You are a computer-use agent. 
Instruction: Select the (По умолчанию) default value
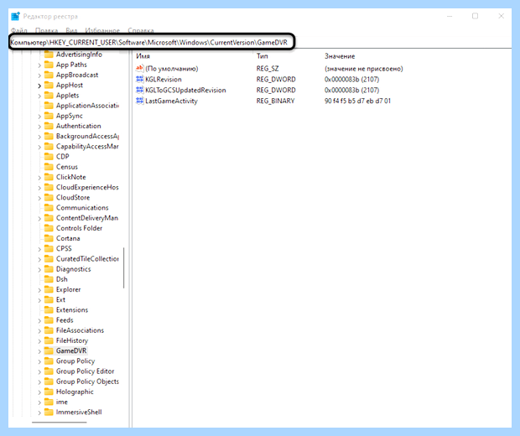[171, 69]
